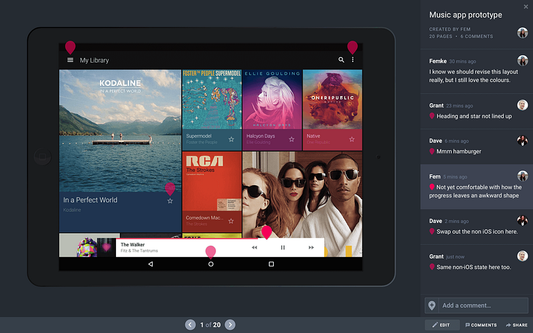Select Femke's comment about the layout
The width and height of the screenshot is (533, 333).
[476, 71]
